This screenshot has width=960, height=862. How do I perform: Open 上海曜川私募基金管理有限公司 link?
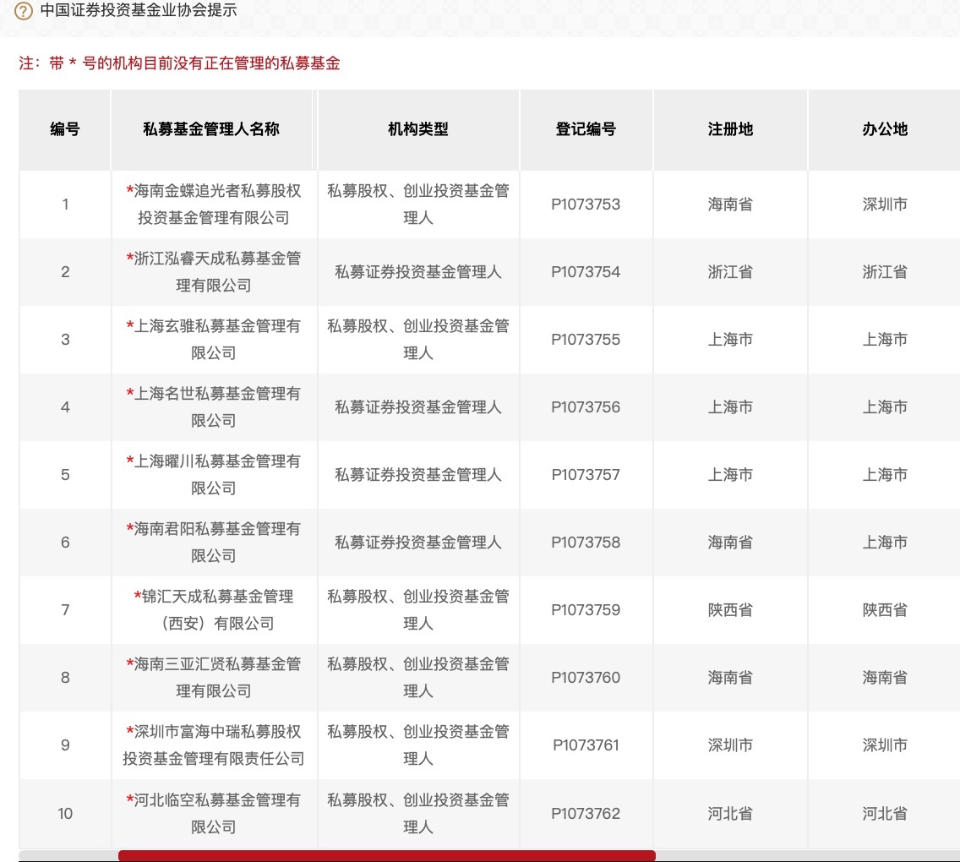point(215,475)
